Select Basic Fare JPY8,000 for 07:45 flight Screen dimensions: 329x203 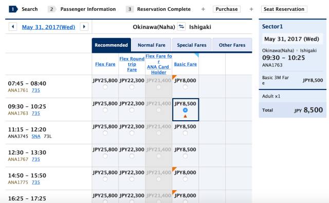185,87
